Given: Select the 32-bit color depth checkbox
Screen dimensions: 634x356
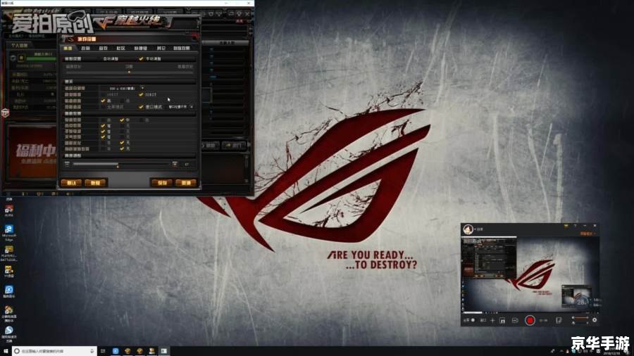Looking at the screenshot, I should coord(141,94).
